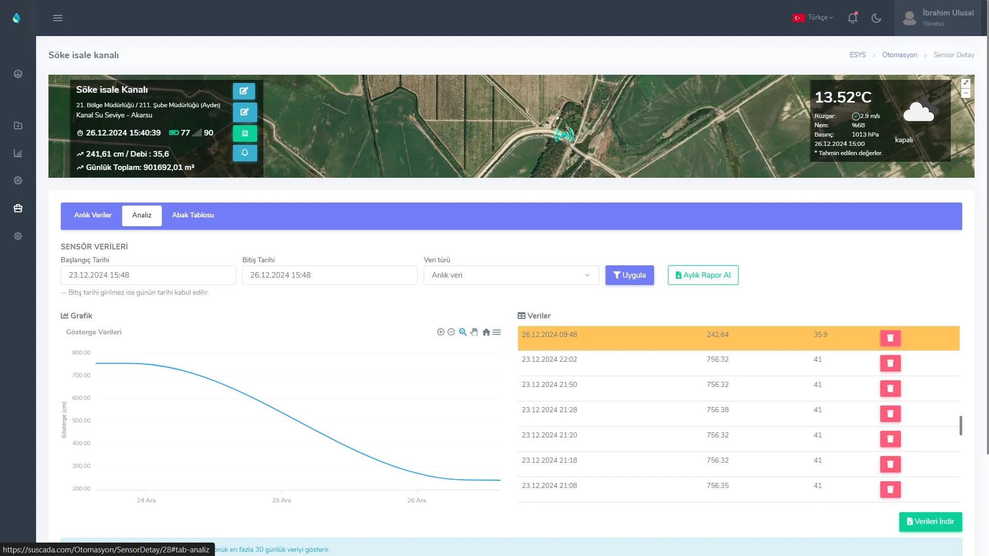Click the Başlangıç Tarihi date field
Image resolution: width=989 pixels, height=556 pixels.
click(148, 275)
